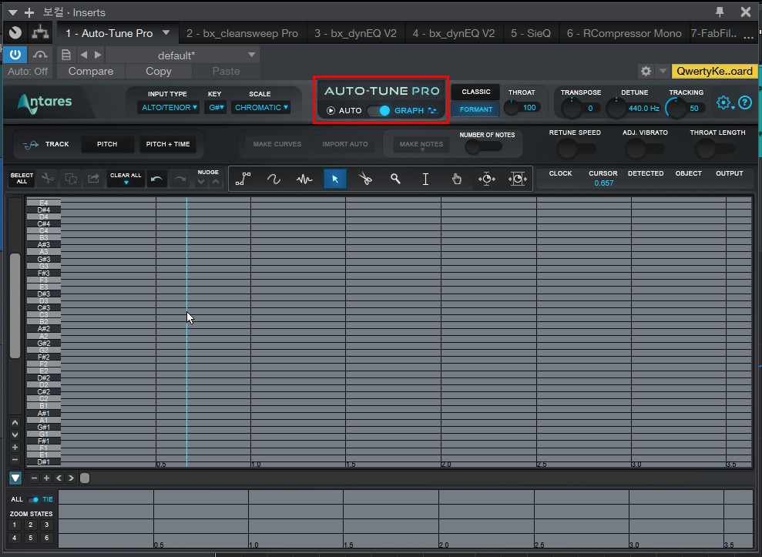Click the QwertyKeyboard button

[x=714, y=71]
